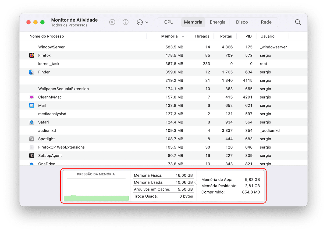Click the _windowserver user cell
Image resolution: width=327 pixels, height=232 pixels.
pos(273,47)
